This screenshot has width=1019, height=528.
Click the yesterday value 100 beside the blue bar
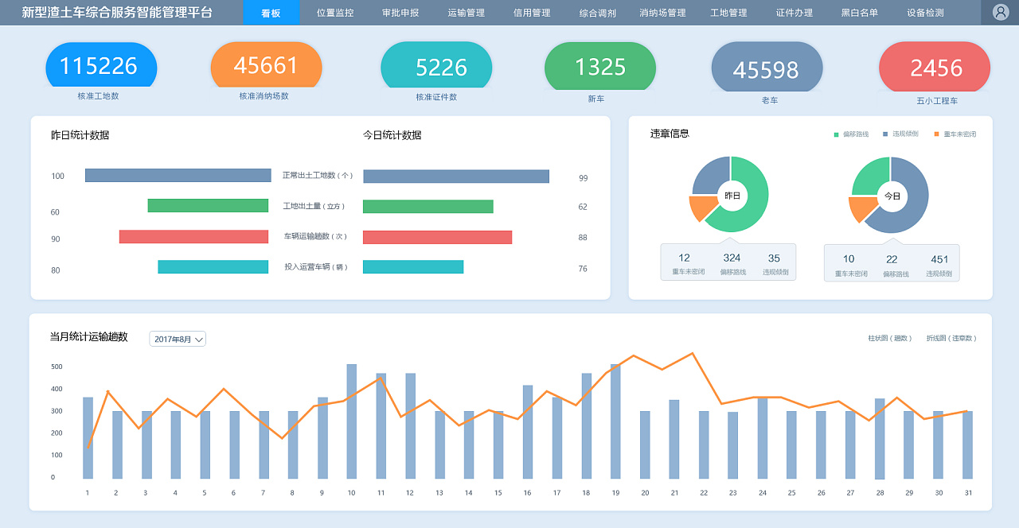(x=57, y=176)
